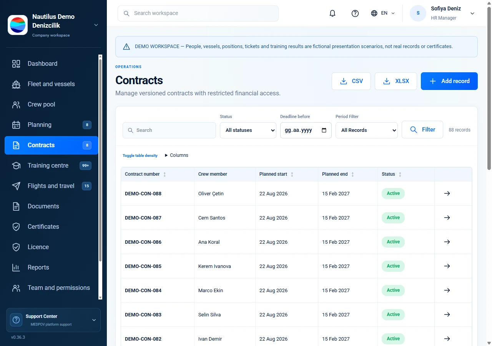Image resolution: width=492 pixels, height=346 pixels.
Task: Click the Add record button
Action: 449,81
